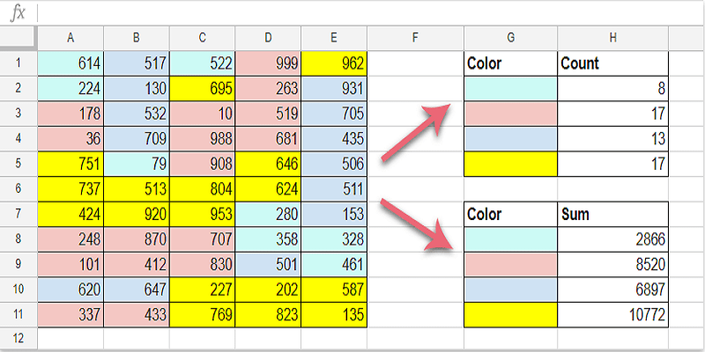Viewport: 705px width, 352px height.
Task: Click light cyan swatch beside count 8
Action: coord(510,88)
